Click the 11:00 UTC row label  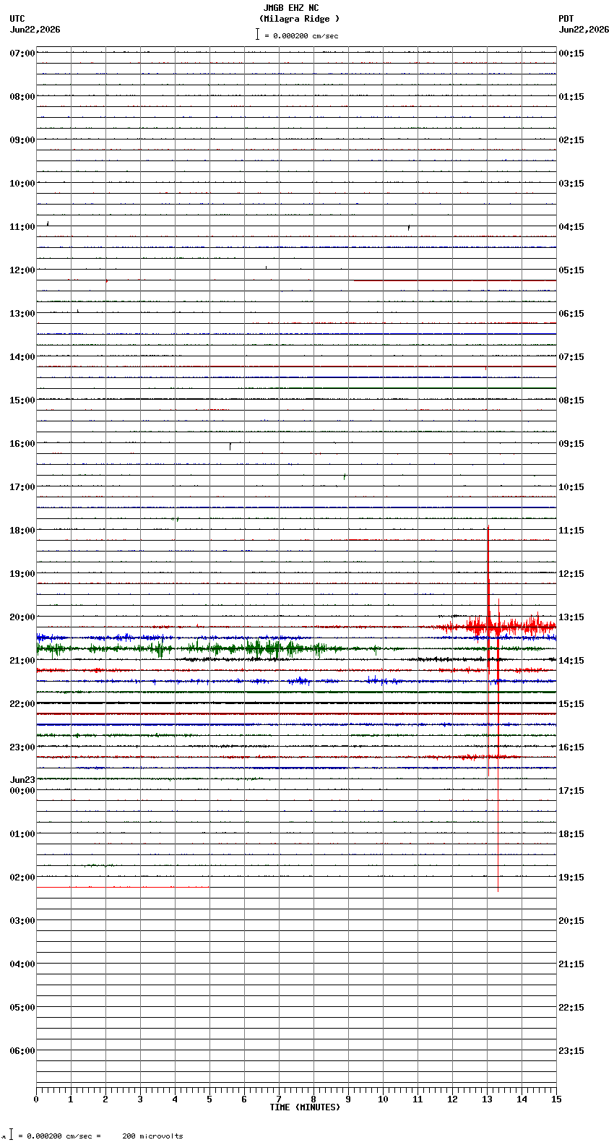point(22,227)
